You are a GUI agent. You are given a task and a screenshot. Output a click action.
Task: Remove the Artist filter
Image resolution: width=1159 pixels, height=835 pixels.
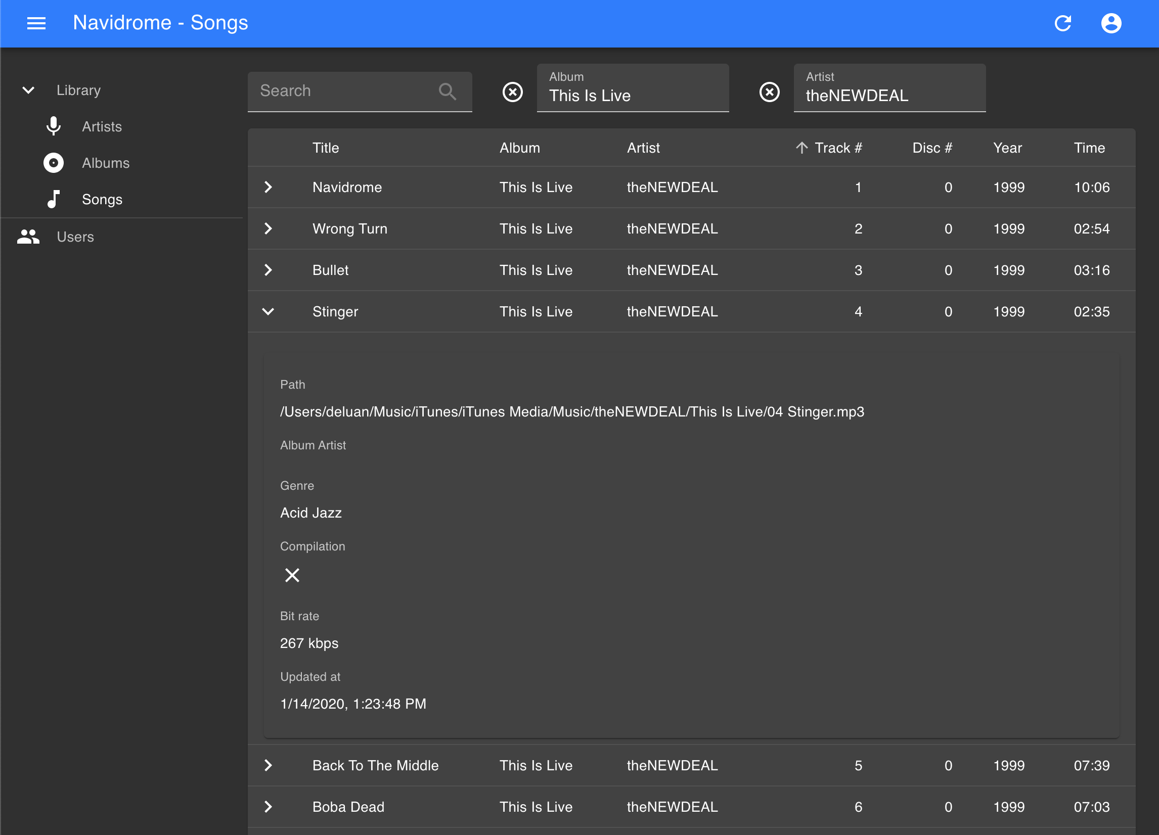tap(769, 92)
